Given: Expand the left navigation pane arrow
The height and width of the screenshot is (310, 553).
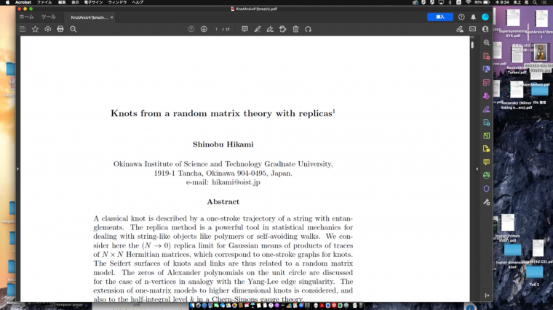Looking at the screenshot, I should [17, 169].
